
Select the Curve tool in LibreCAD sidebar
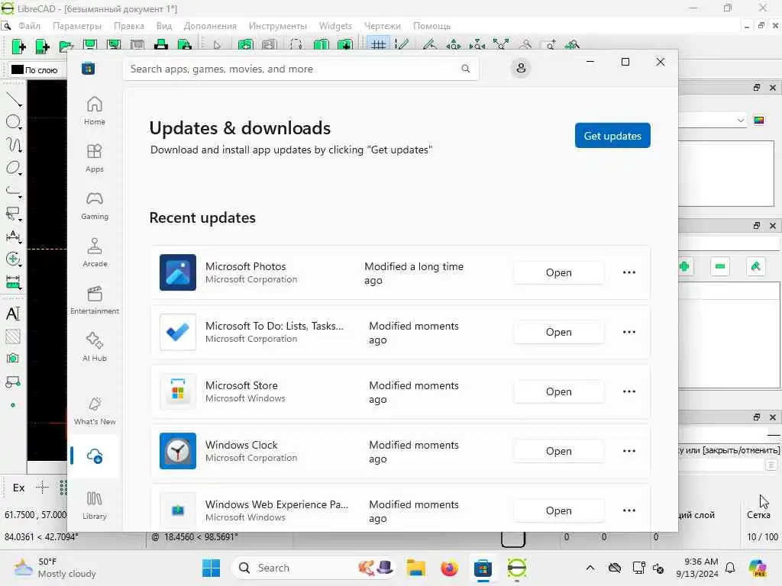click(14, 145)
